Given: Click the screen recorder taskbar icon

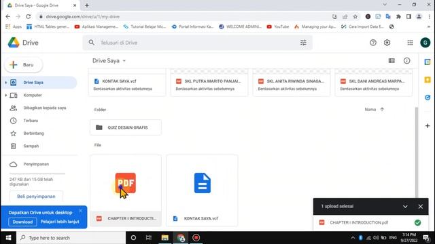Looking at the screenshot, I should pyautogui.click(x=196, y=238).
